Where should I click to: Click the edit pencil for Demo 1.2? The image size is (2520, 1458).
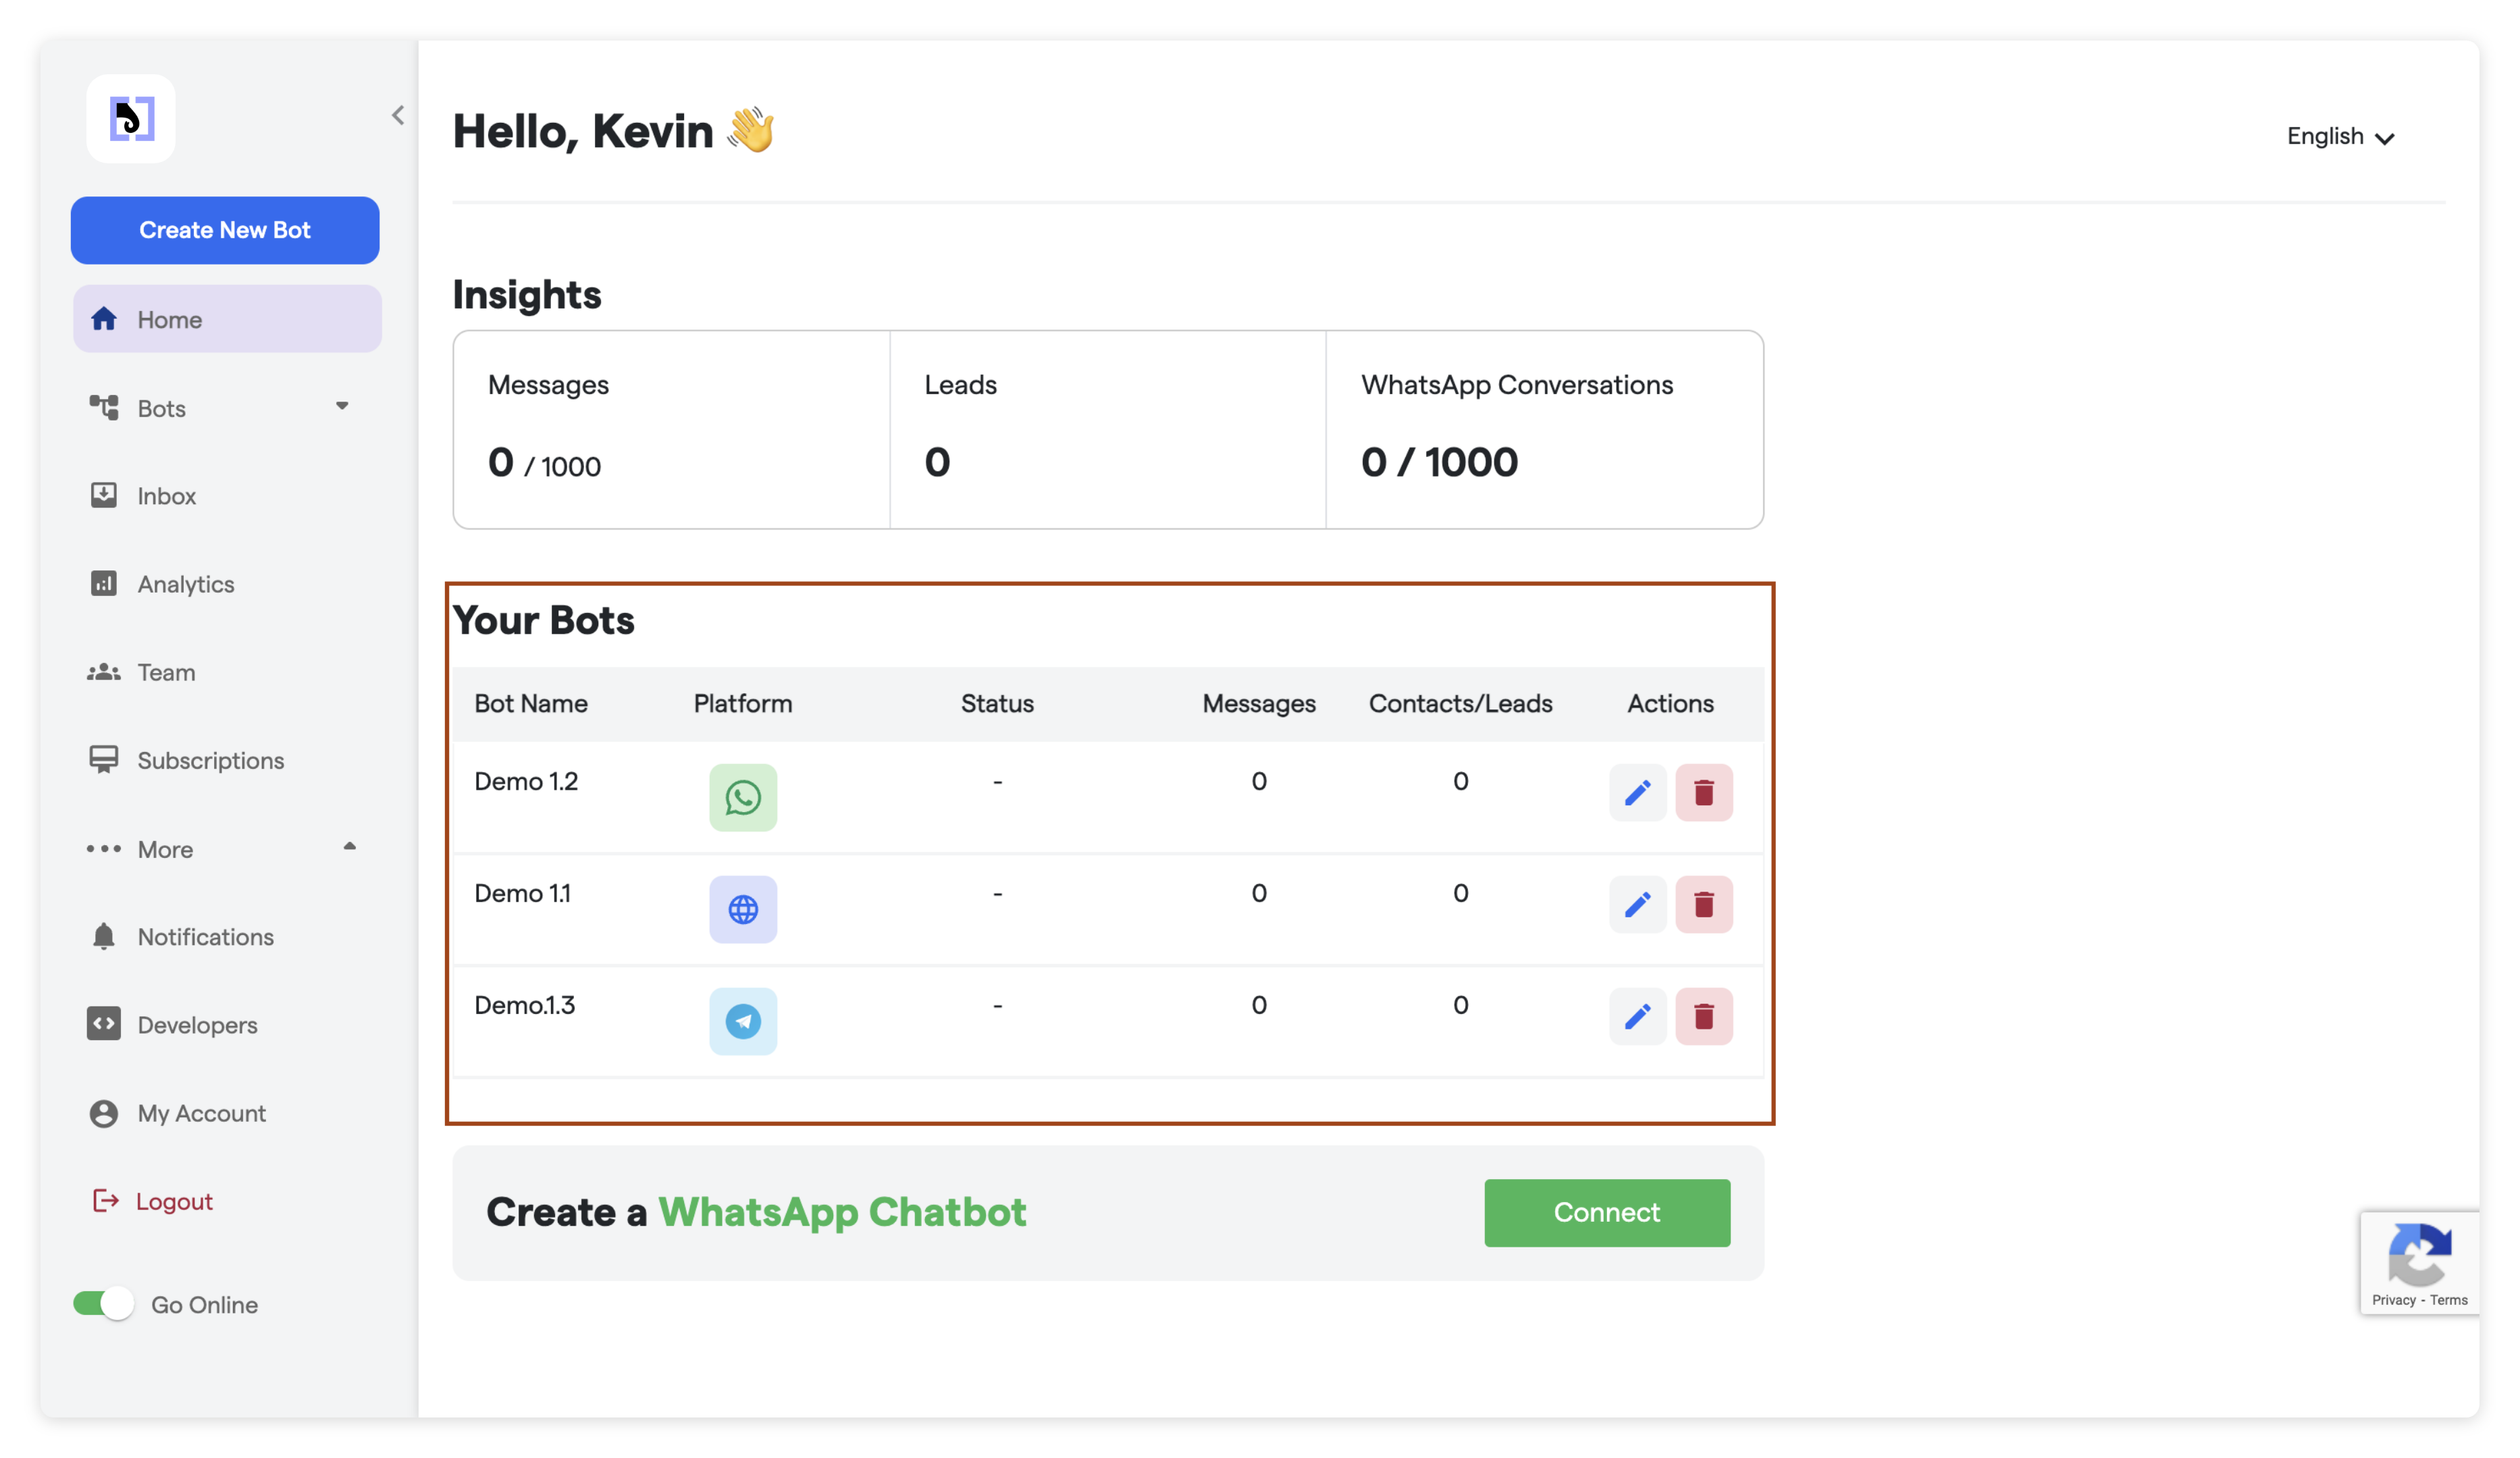(x=1637, y=792)
